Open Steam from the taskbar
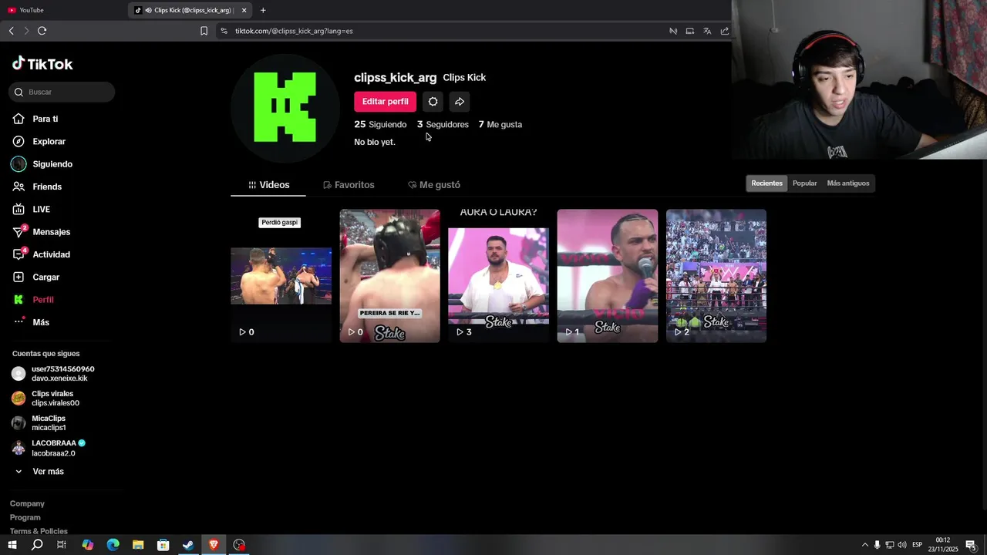 coord(188,545)
